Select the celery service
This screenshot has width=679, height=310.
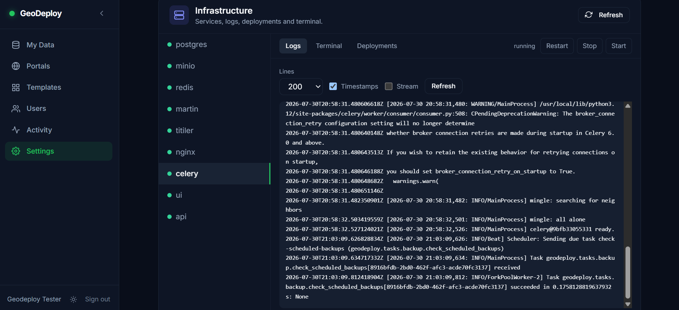pos(214,174)
